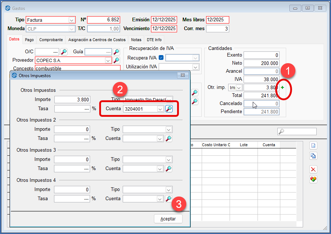
Task: Click the Total amount field 241.800
Action: 262,96
